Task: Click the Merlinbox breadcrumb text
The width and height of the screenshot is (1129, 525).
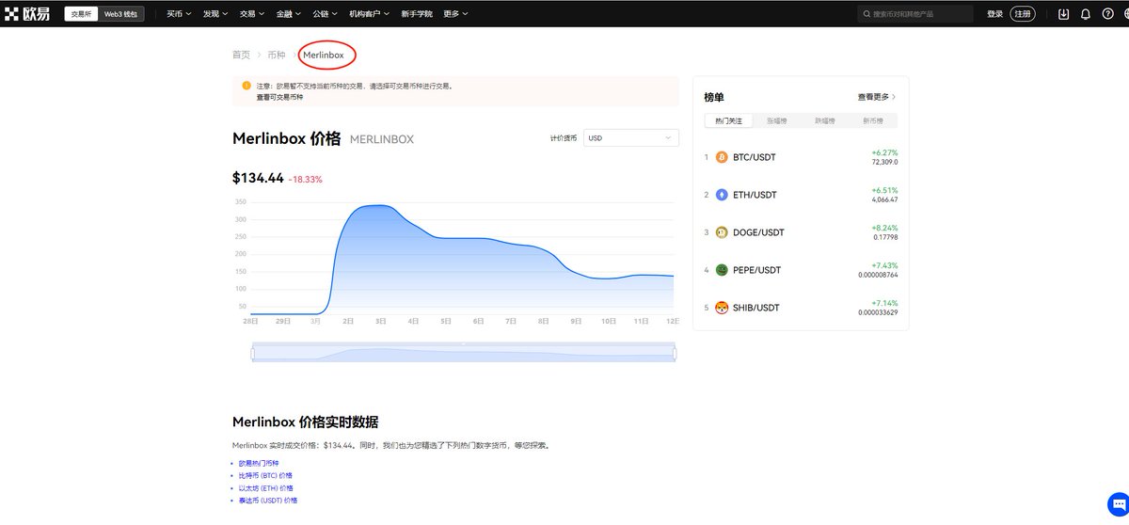Action: [324, 55]
